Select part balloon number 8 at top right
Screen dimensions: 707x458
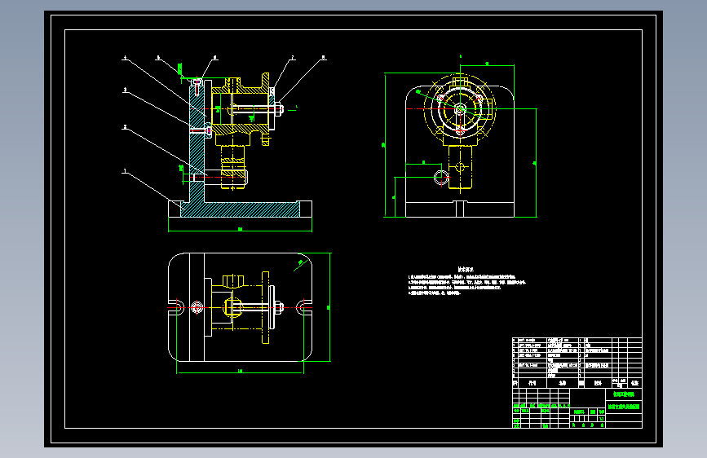click(323, 58)
